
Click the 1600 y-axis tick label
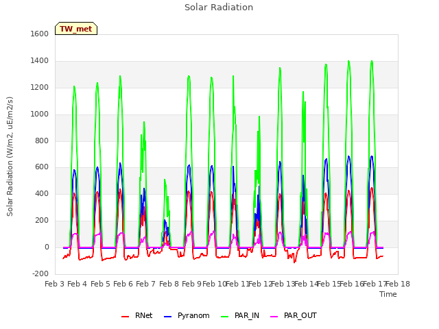click(40, 34)
